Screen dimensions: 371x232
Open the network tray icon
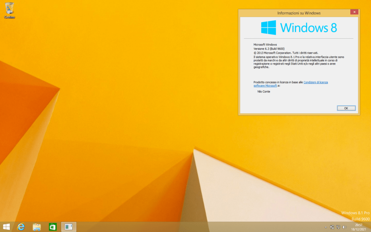(x=338, y=227)
